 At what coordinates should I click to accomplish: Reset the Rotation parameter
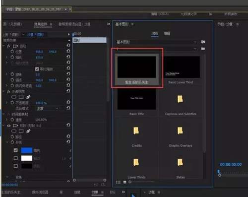point(68,74)
